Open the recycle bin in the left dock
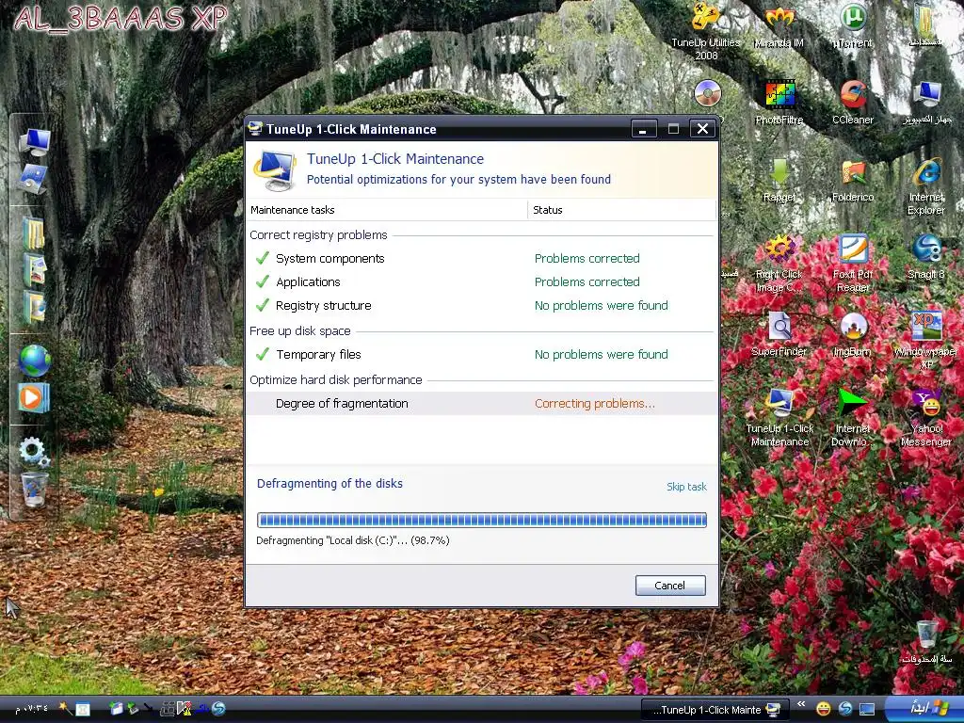 pyautogui.click(x=35, y=490)
